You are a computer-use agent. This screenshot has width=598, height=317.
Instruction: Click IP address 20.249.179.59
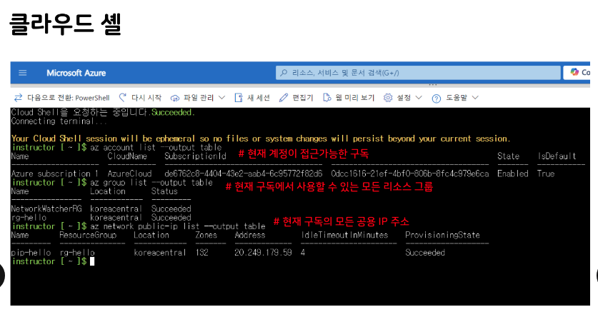263,253
